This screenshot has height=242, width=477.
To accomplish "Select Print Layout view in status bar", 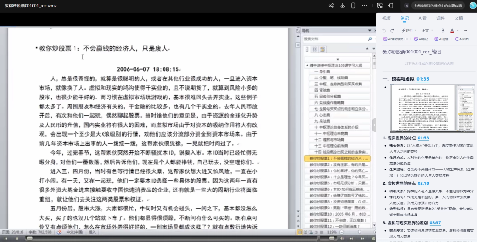I will click(300, 232).
